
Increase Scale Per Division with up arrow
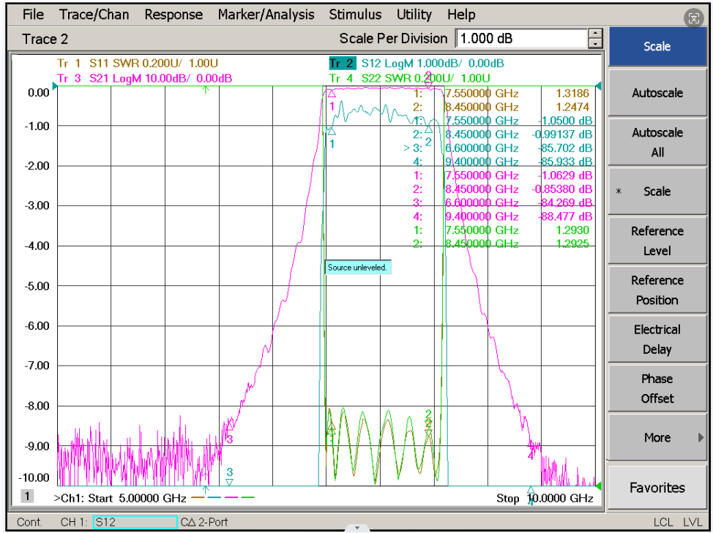coord(595,34)
